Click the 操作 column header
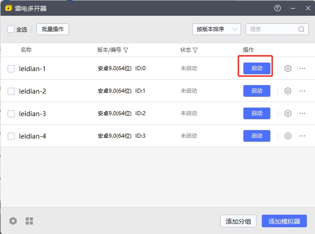This screenshot has height=234, width=315. [x=248, y=50]
